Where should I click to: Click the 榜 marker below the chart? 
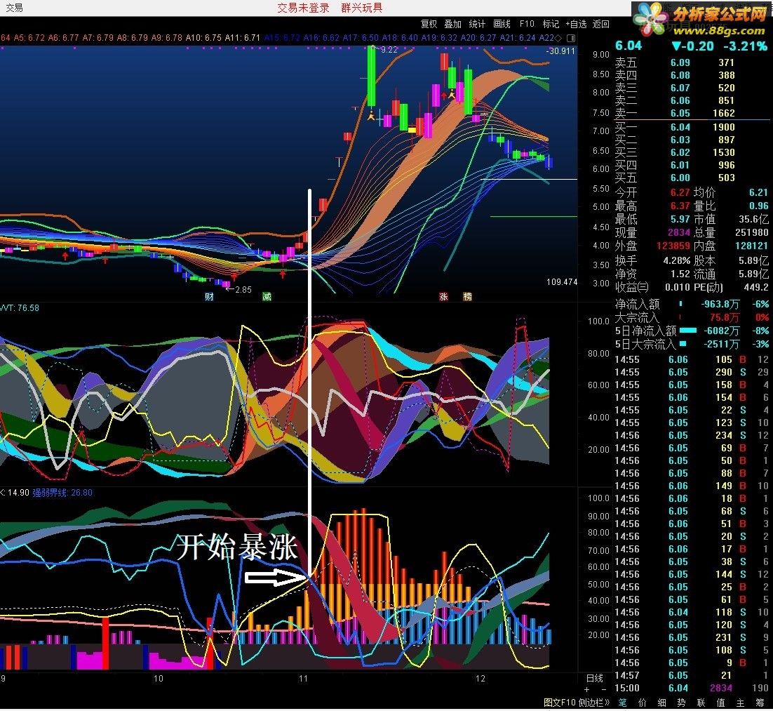[467, 296]
